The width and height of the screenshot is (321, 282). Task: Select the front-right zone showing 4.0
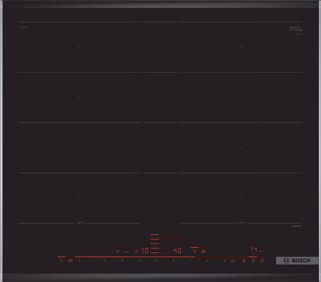pos(177,250)
